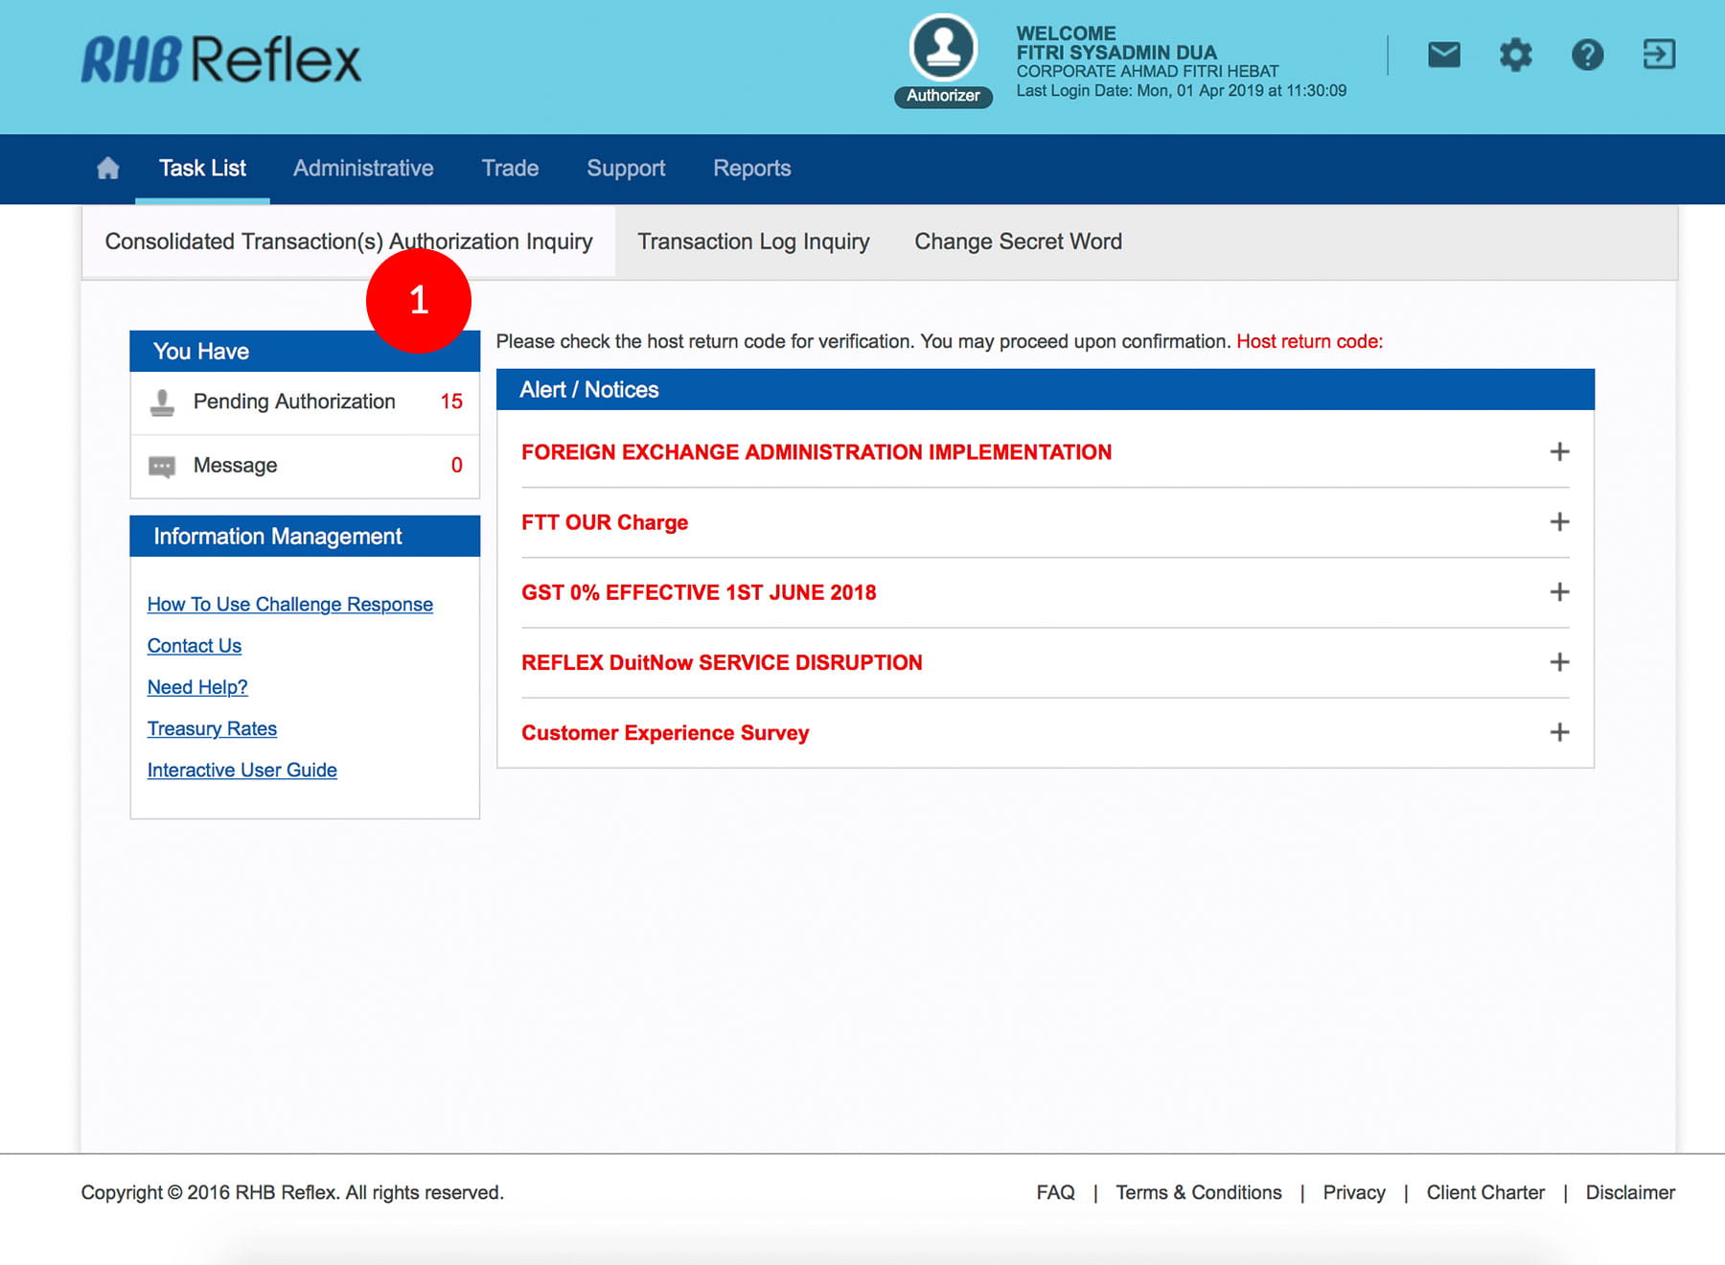Expand the FTT OUR Charge notice
The width and height of the screenshot is (1725, 1265).
(1559, 522)
